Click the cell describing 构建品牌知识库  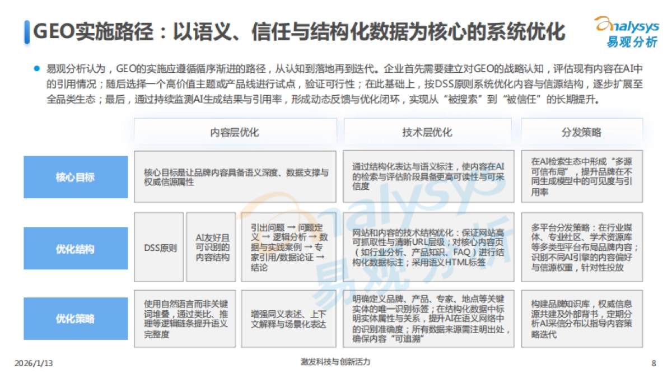click(582, 319)
